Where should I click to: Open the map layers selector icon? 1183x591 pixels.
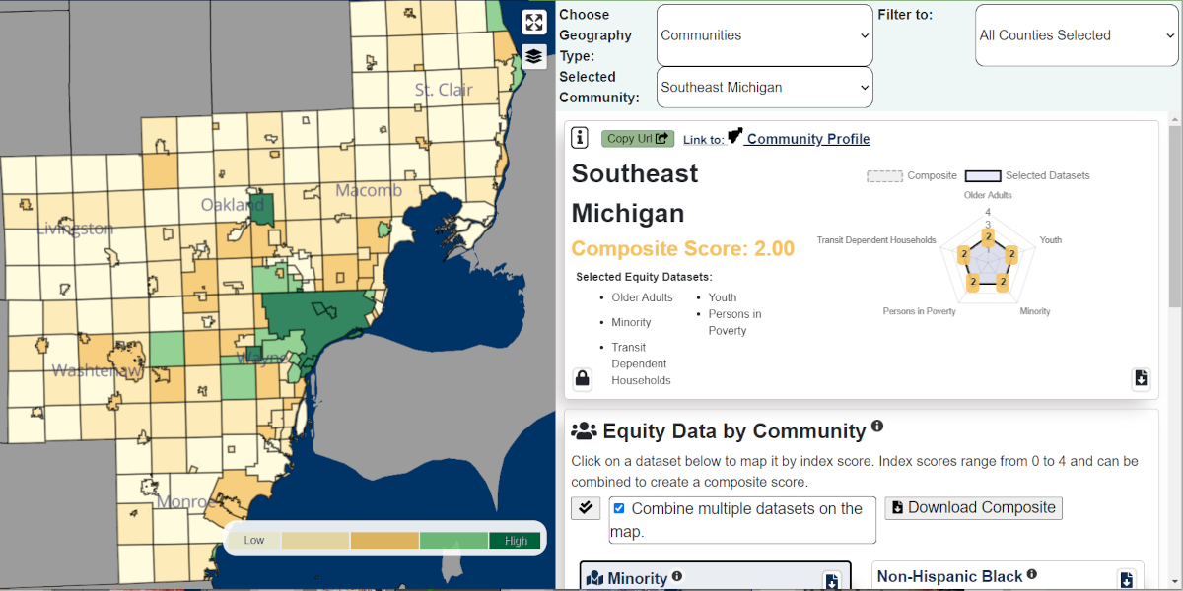[533, 56]
